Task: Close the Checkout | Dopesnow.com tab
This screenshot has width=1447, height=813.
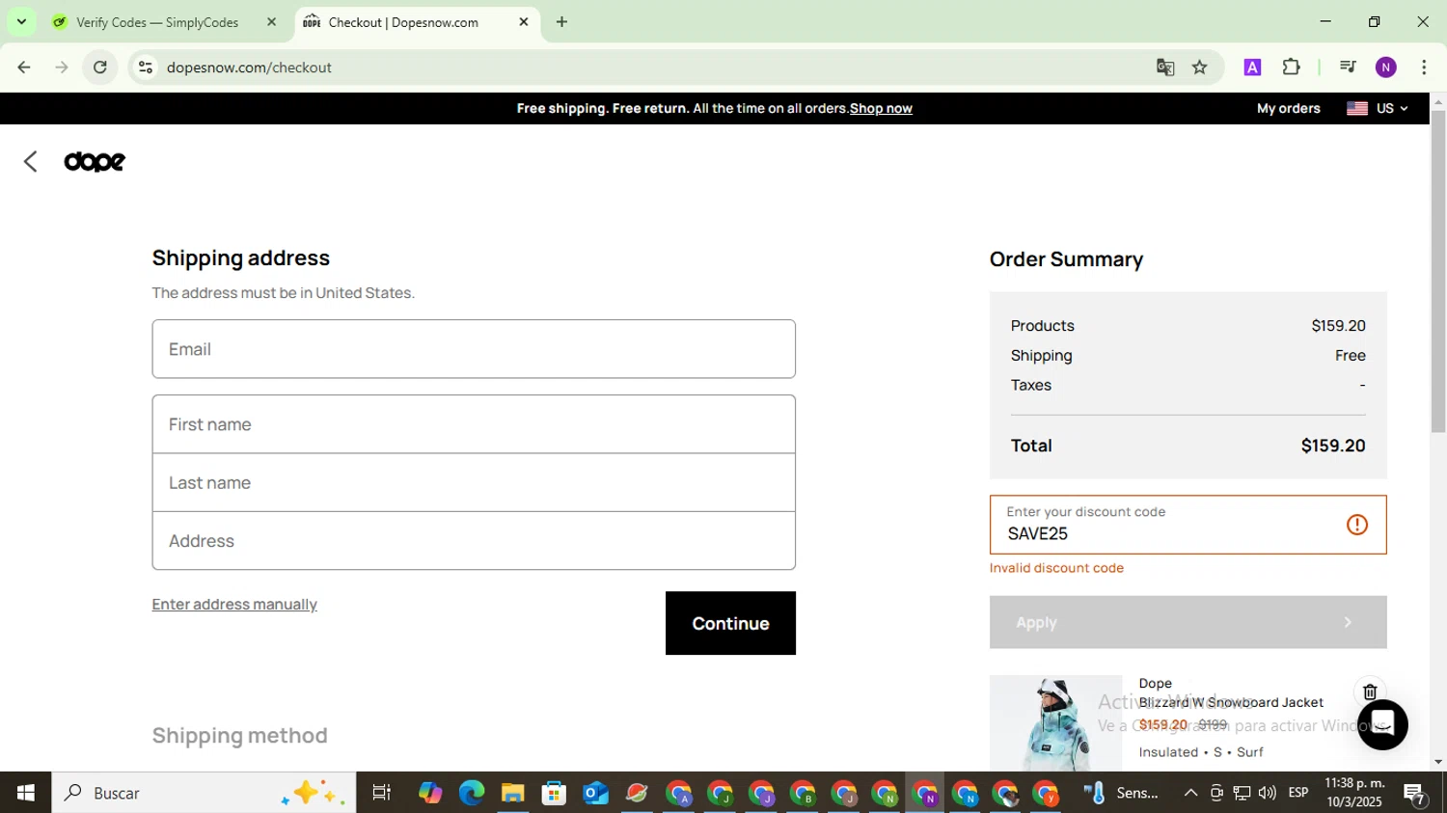Action: [524, 22]
